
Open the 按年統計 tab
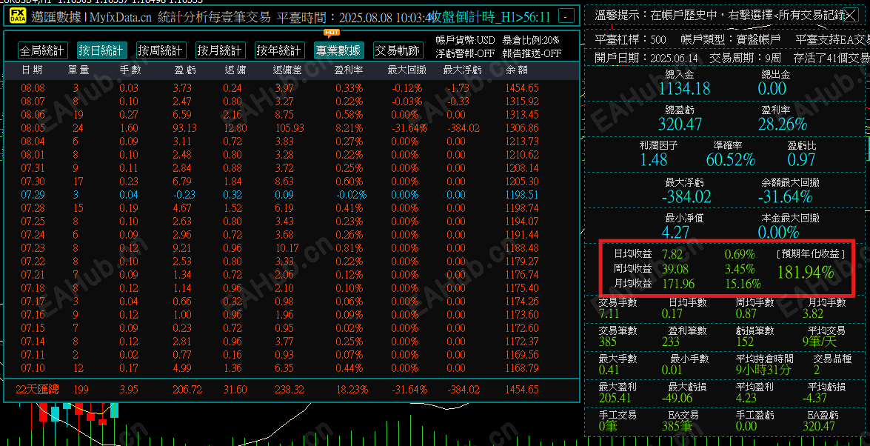[280, 51]
